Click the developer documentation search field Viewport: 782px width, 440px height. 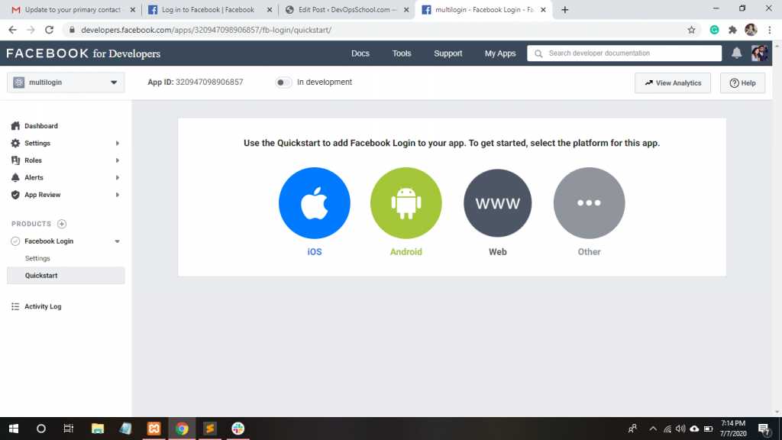625,53
